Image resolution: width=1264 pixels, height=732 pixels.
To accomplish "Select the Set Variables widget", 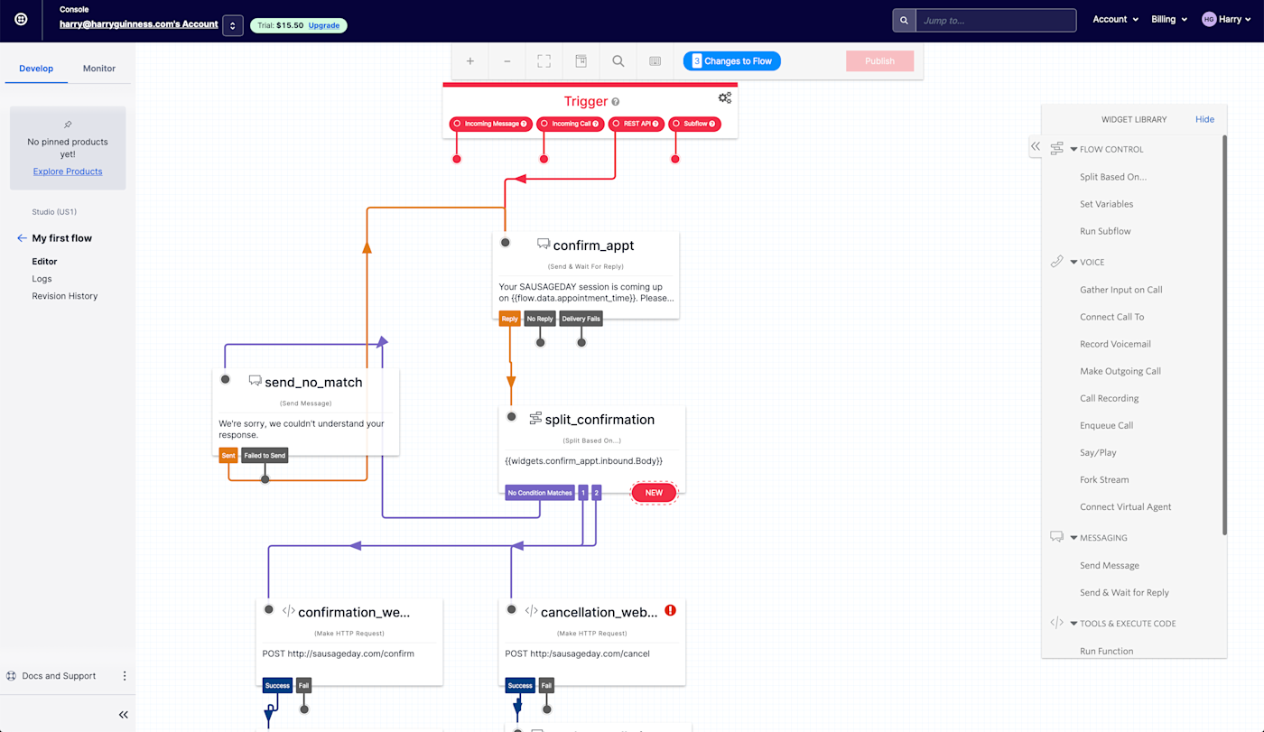I will coord(1106,204).
